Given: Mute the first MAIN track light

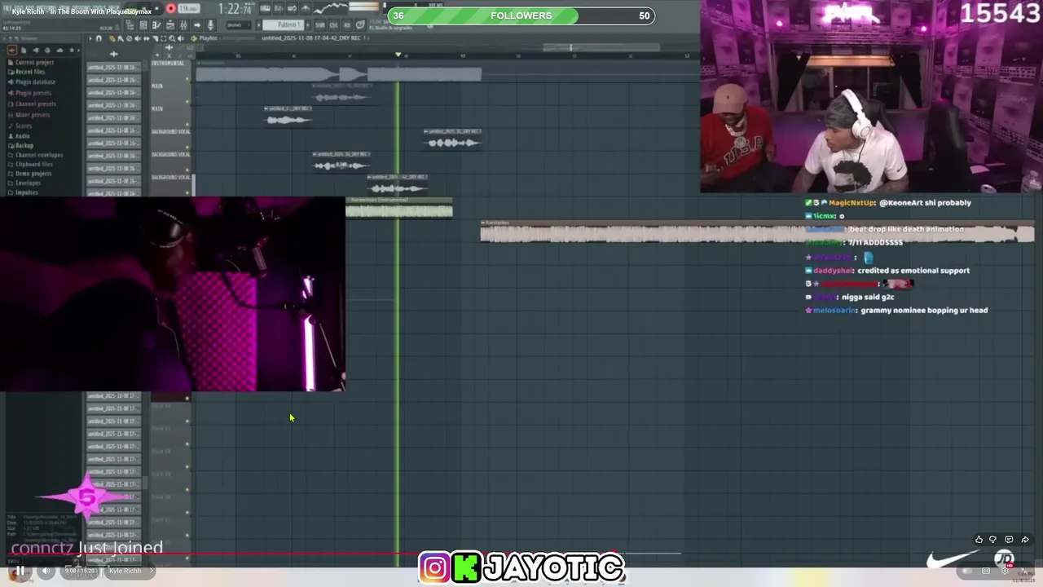Looking at the screenshot, I should 187,102.
